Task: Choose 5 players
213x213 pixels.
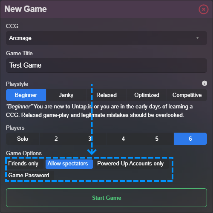Action: tap(157, 139)
